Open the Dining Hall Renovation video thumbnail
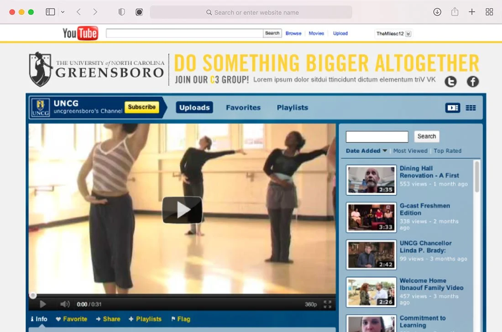 coord(371,180)
